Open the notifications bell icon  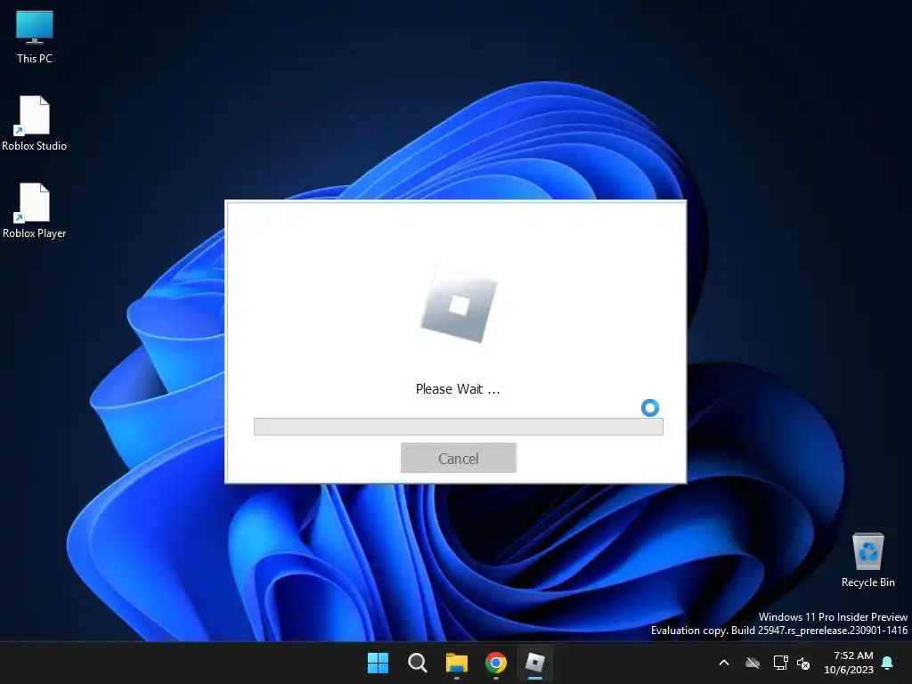(x=888, y=663)
